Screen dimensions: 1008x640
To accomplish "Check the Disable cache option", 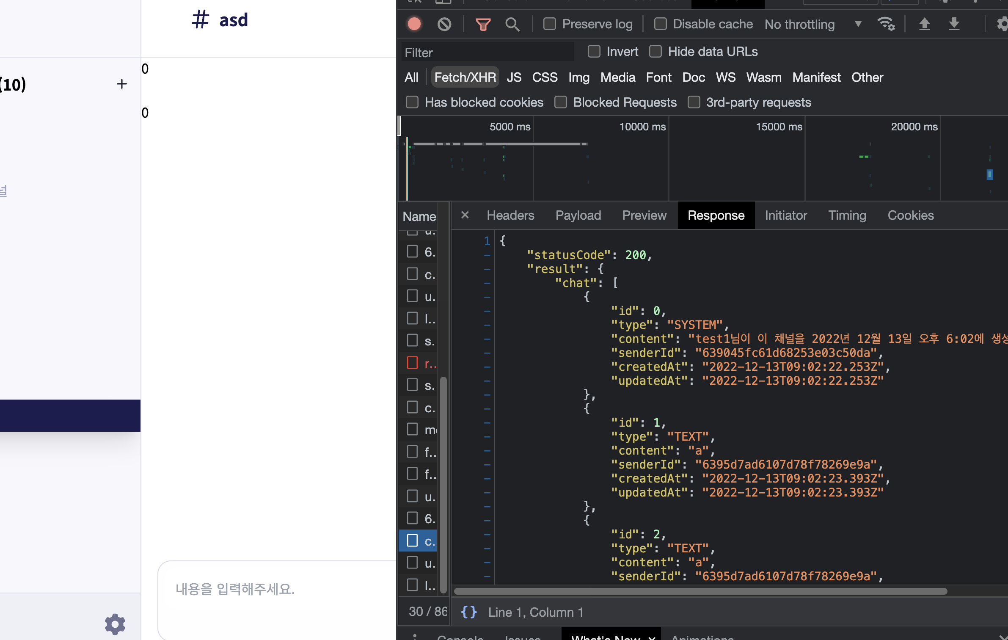I will point(660,24).
